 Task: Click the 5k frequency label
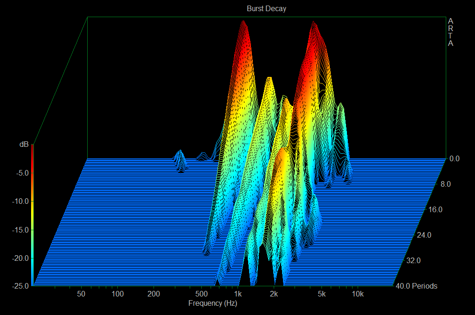(x=322, y=294)
